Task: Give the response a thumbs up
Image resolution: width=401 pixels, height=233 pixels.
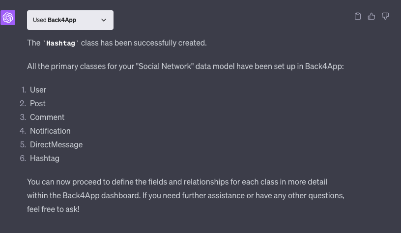Action: [x=372, y=16]
